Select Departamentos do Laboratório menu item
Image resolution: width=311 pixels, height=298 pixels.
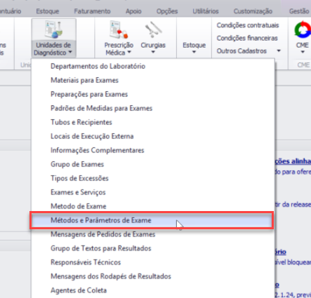tap(153, 67)
